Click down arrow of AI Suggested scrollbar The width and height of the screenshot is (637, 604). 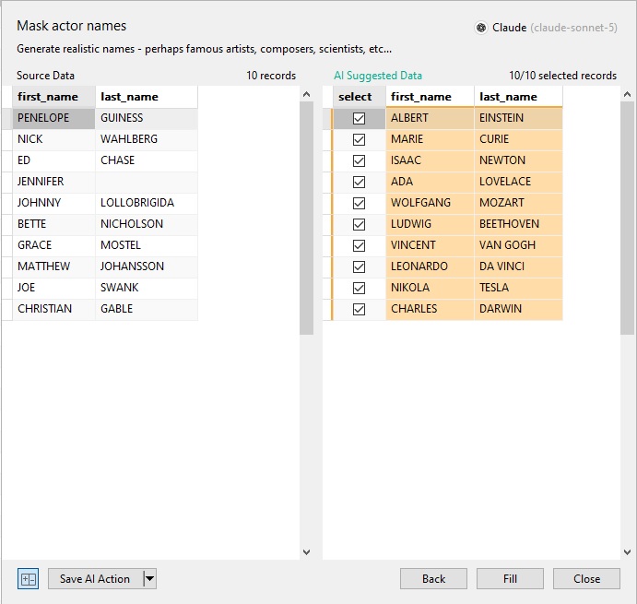[627, 552]
